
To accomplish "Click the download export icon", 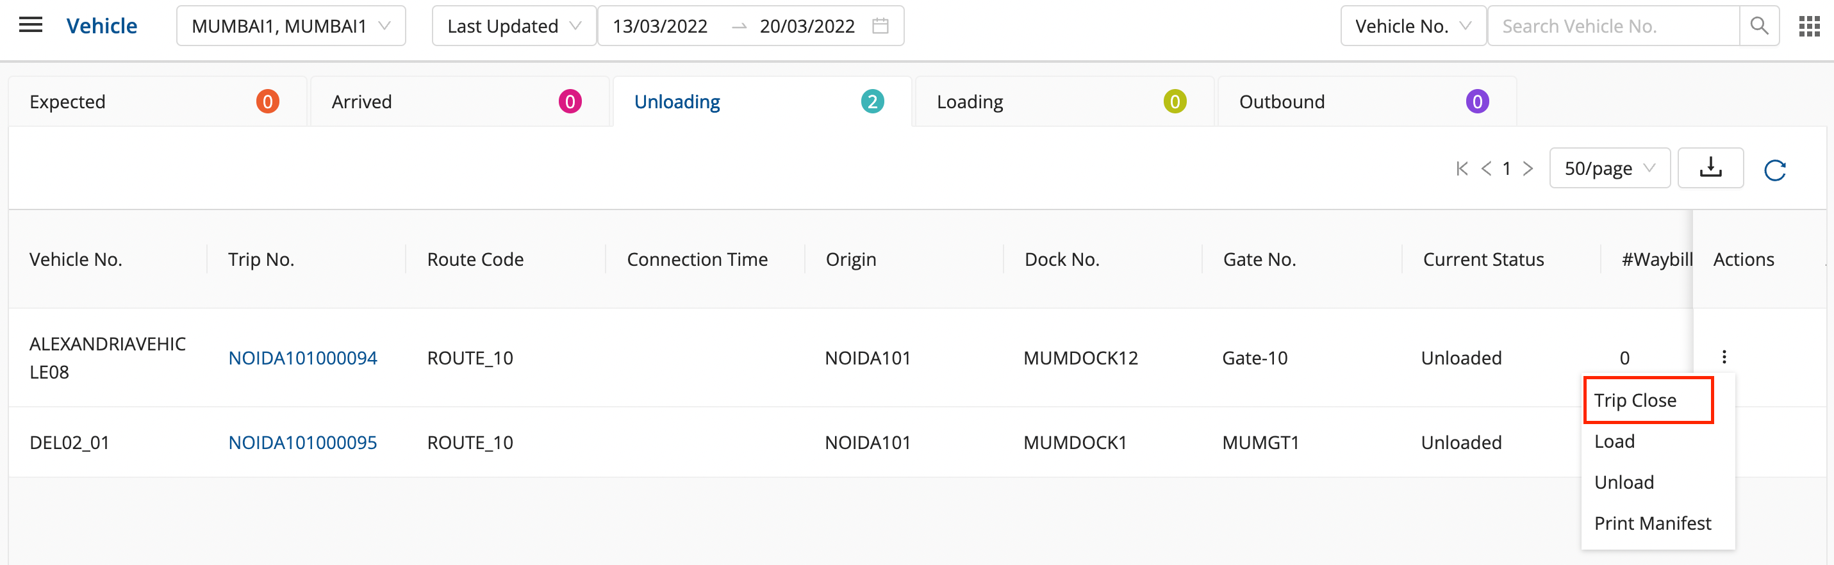I will 1710,168.
